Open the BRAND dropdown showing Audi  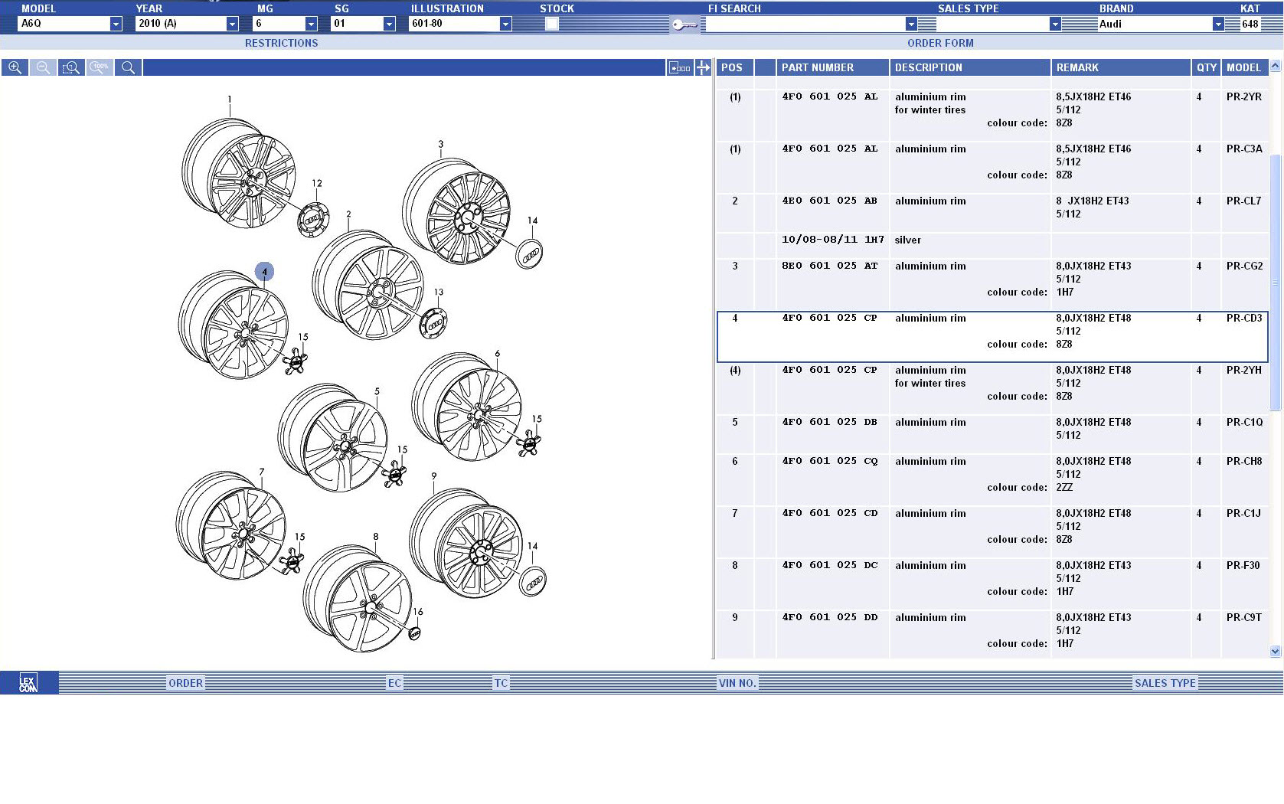(x=1217, y=24)
